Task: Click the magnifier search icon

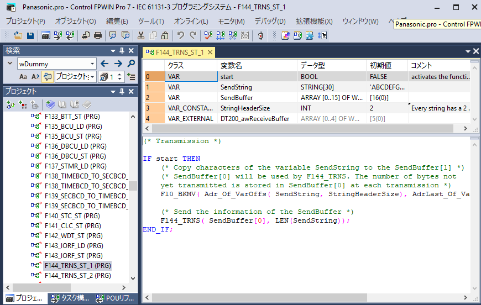Action: pos(131,64)
